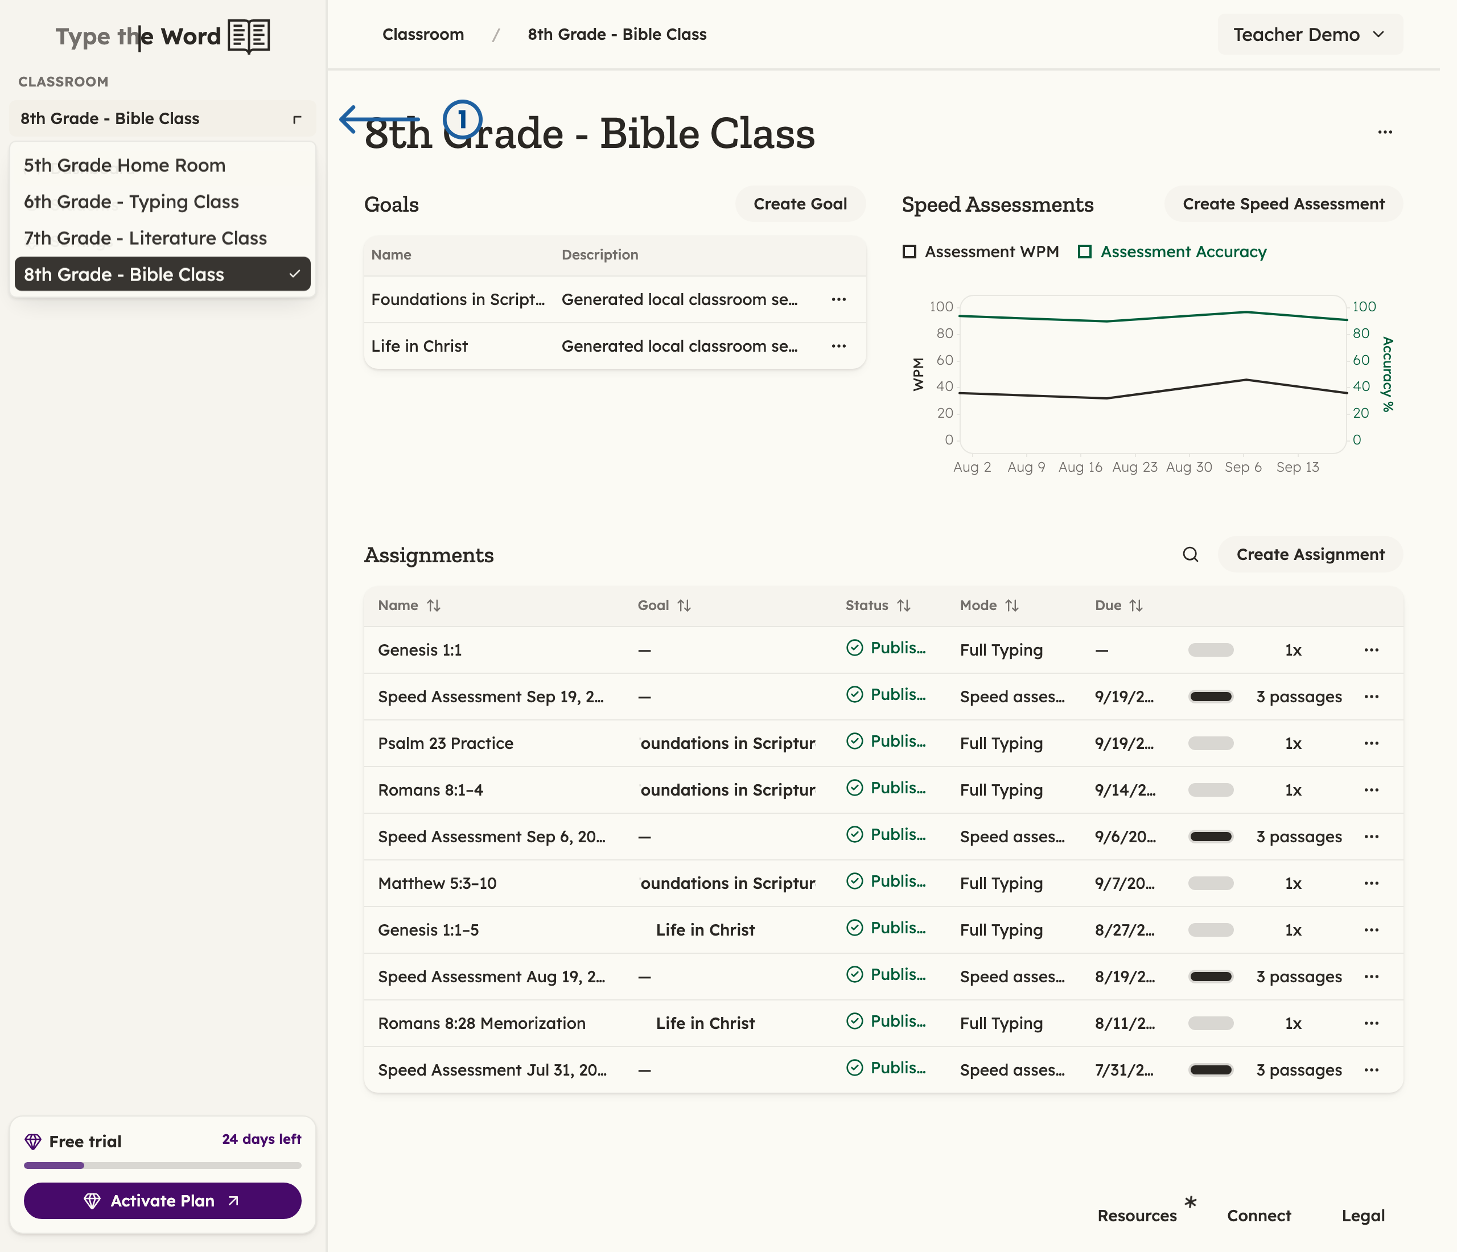Click the Create Speed Assessment button
This screenshot has width=1457, height=1252.
pos(1283,204)
